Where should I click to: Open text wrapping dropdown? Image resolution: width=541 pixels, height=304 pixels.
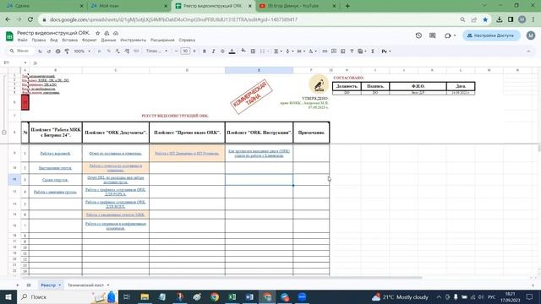pos(301,51)
